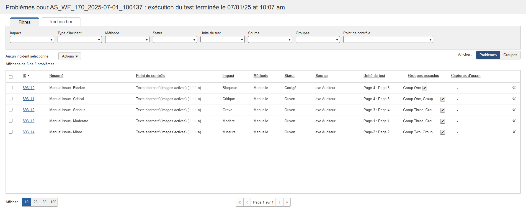526x211 pixels.
Task: Switch to the Rechercher tab
Action: tap(61, 22)
